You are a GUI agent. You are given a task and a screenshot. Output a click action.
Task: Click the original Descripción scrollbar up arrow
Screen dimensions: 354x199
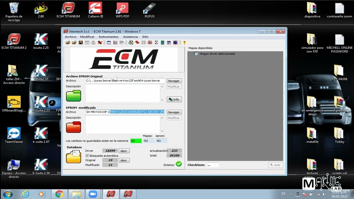(162, 87)
